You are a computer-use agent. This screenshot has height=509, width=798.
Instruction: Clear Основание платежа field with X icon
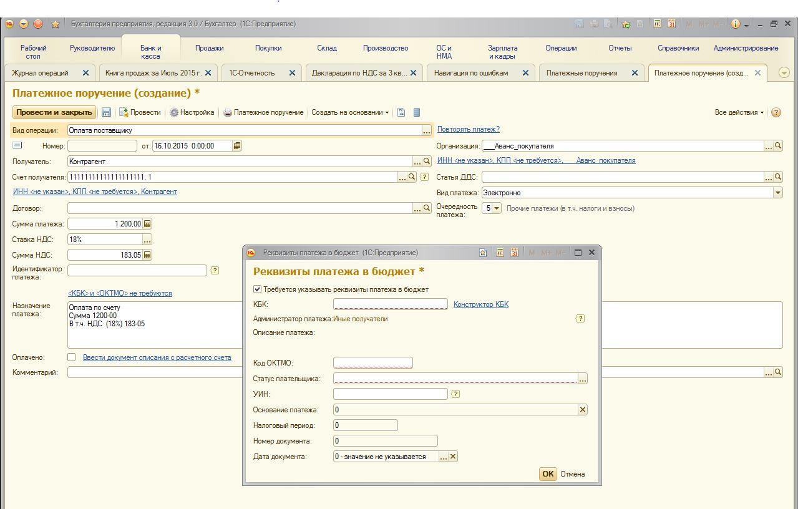point(582,410)
